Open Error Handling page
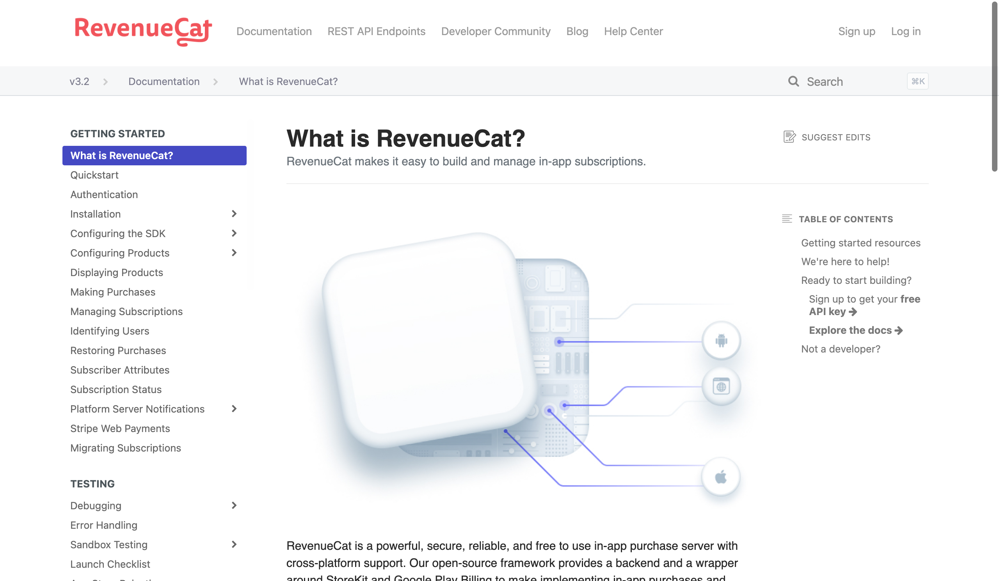Screen dimensions: 999x581 point(104,525)
